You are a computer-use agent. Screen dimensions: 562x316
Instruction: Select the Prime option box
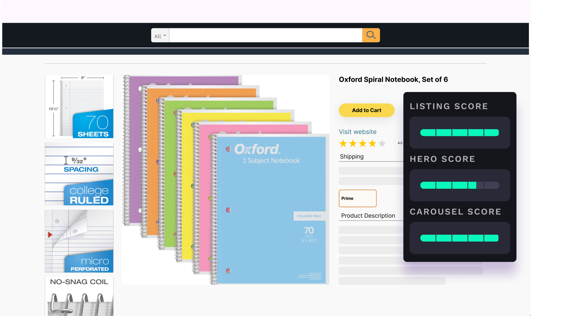(357, 198)
